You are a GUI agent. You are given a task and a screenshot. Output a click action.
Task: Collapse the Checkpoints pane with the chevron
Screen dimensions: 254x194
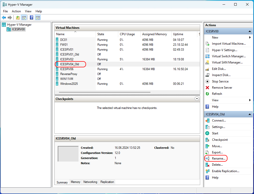coord(197,98)
